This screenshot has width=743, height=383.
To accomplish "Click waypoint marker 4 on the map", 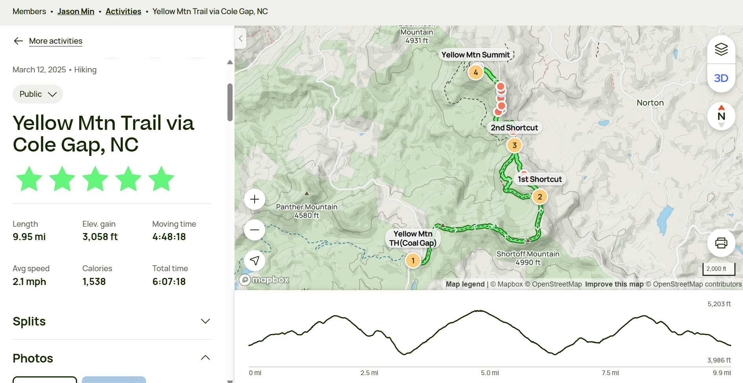I will [x=476, y=72].
